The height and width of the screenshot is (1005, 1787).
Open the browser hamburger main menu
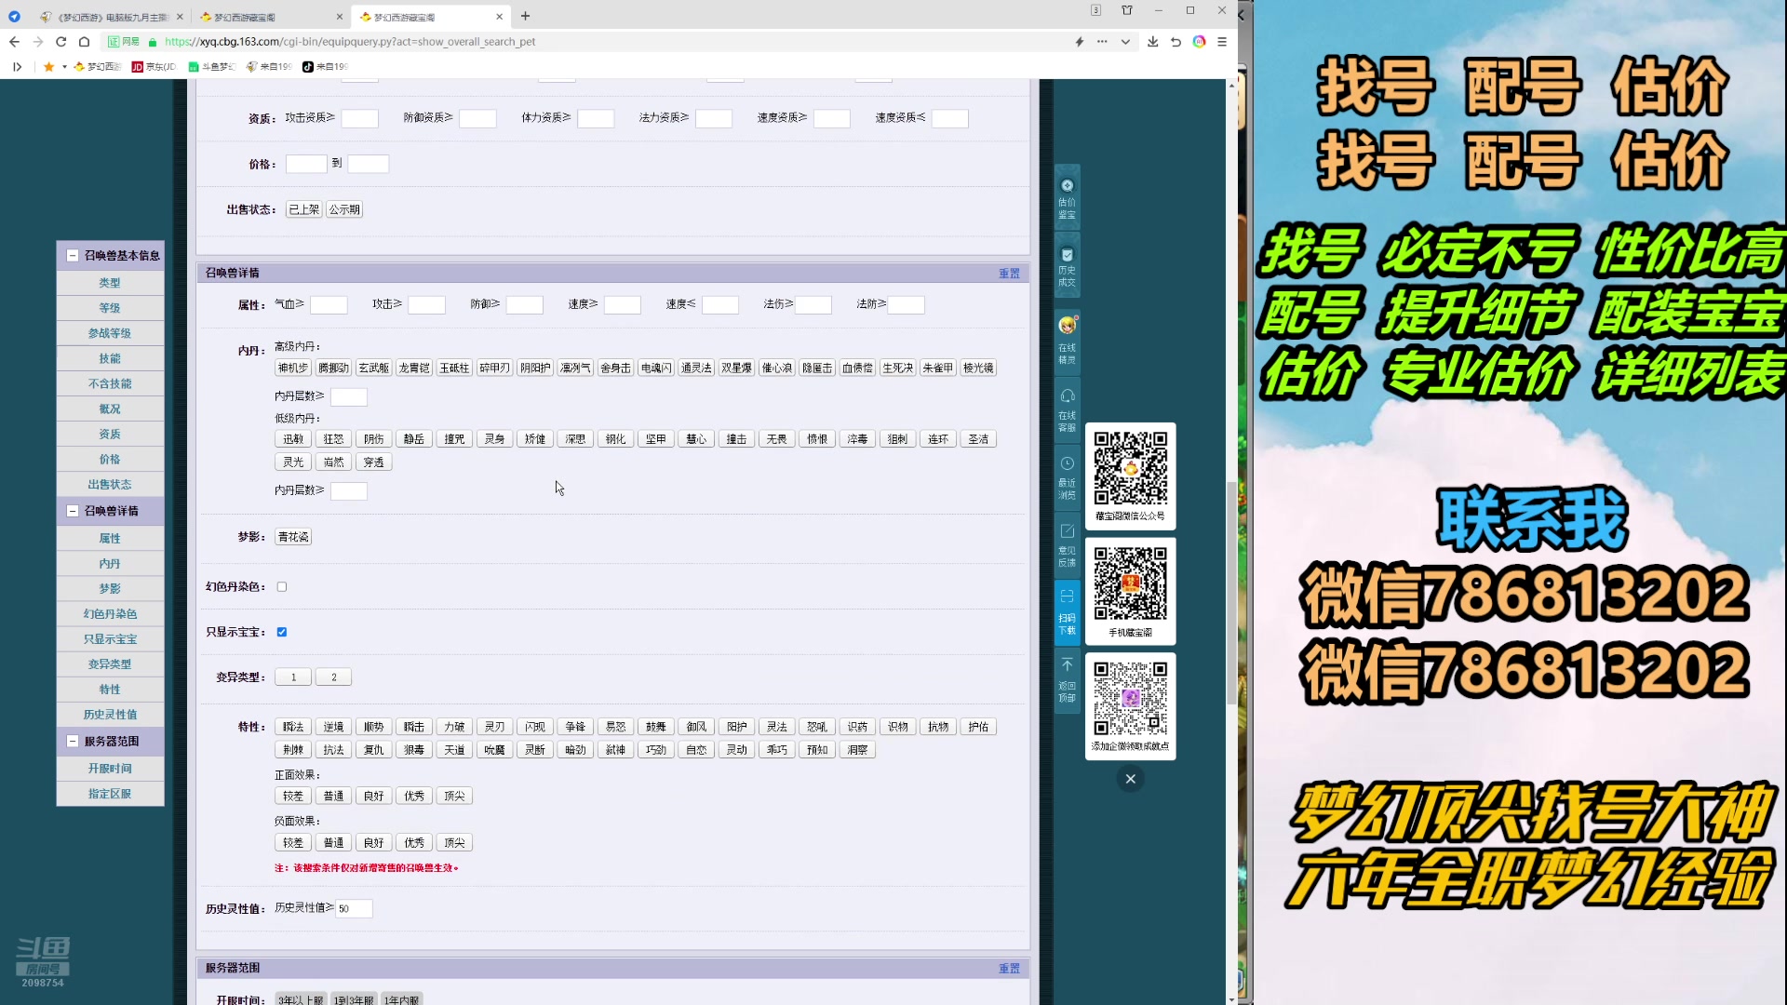click(x=1222, y=42)
